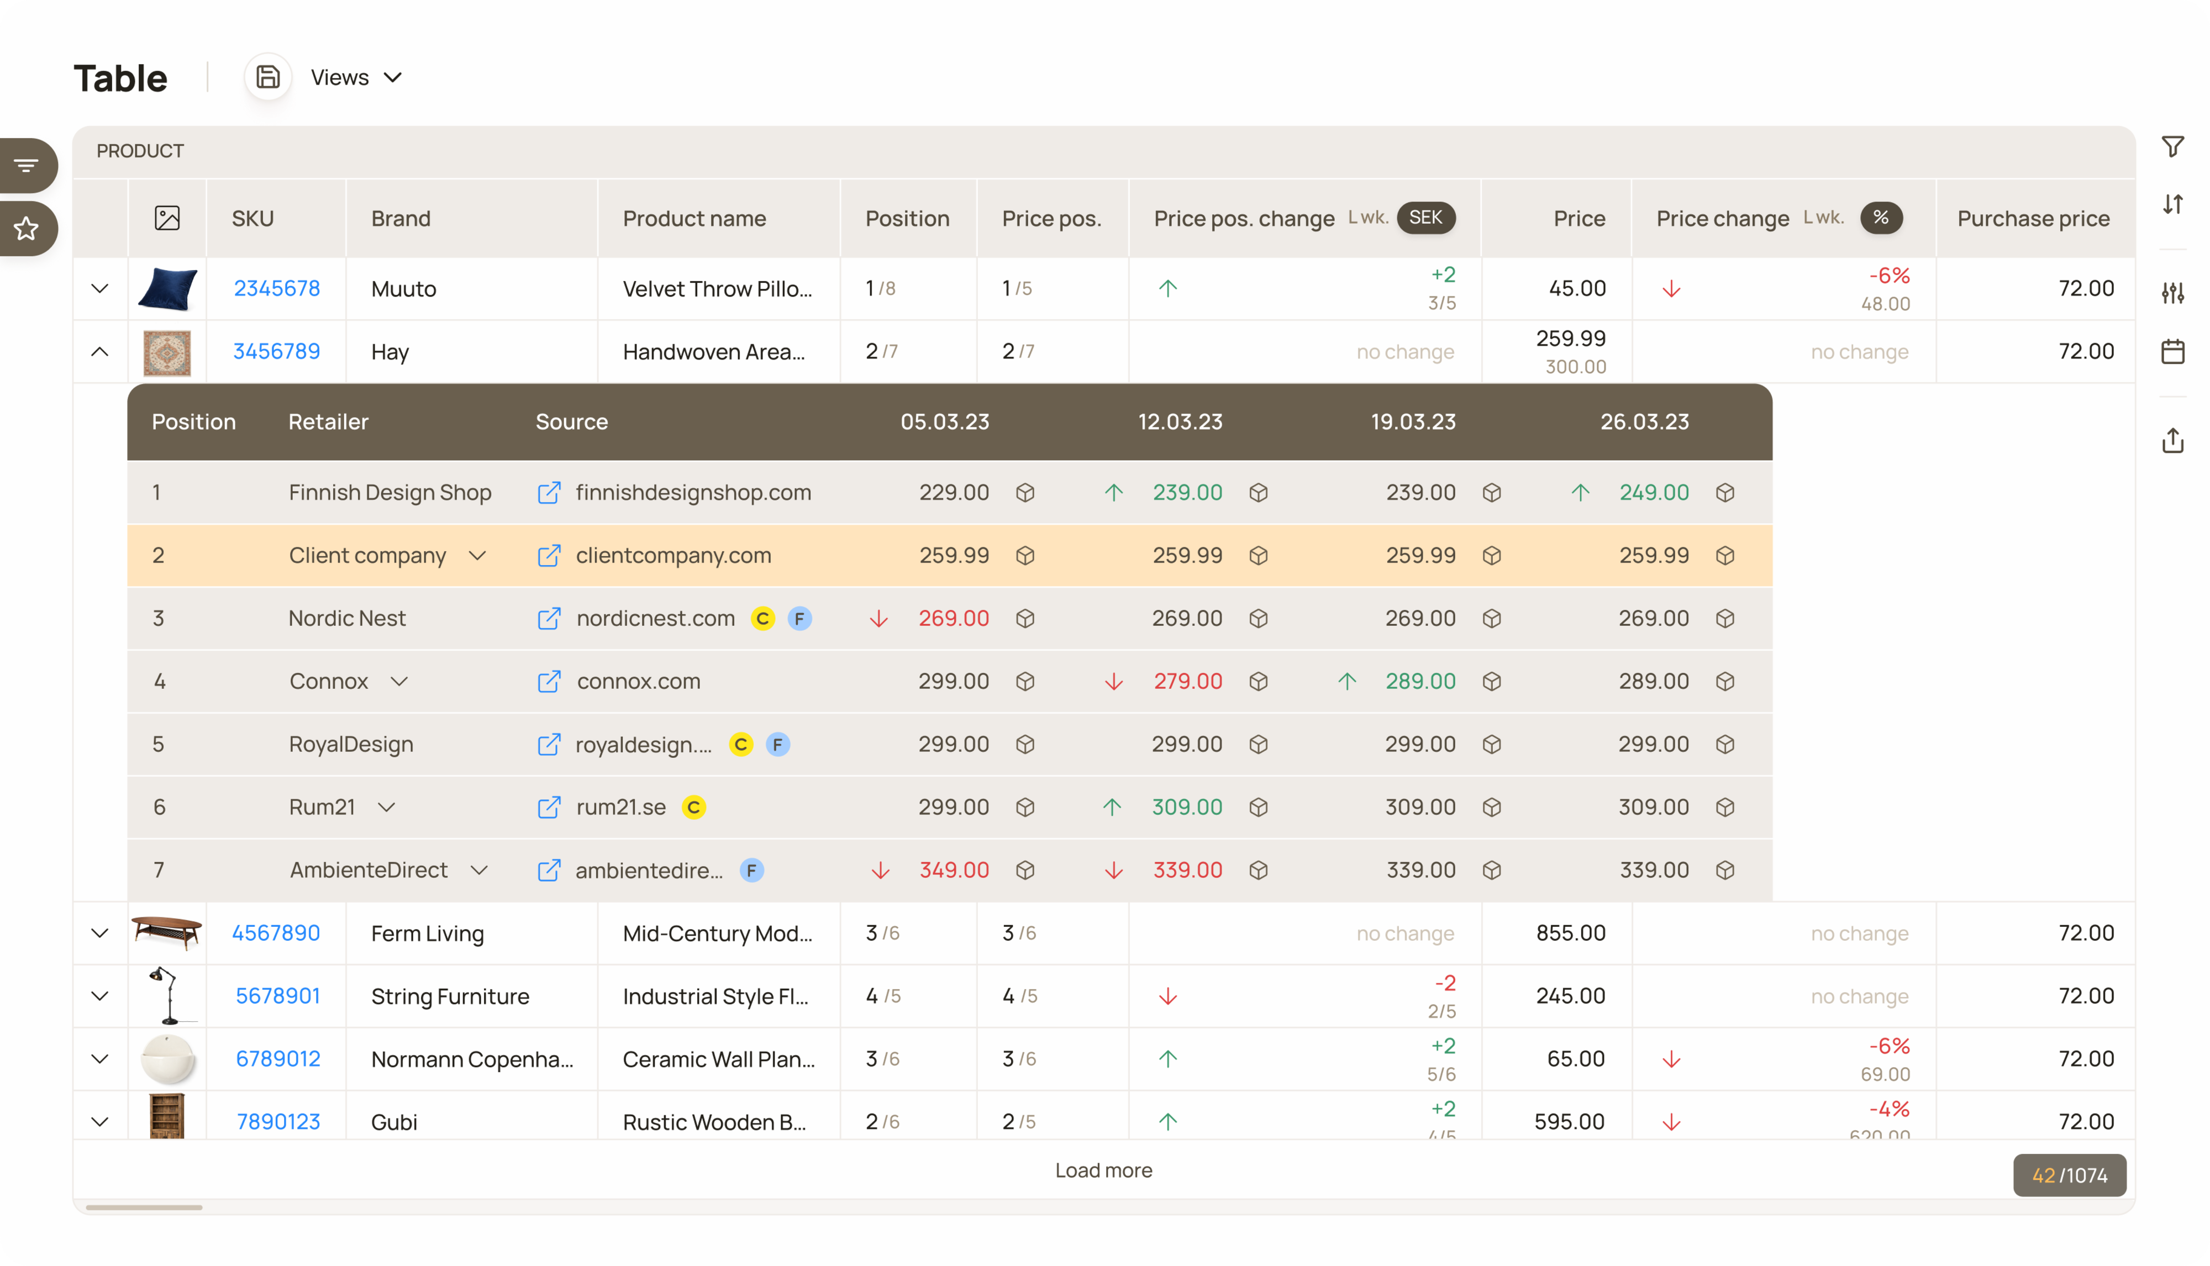The height and width of the screenshot is (1266, 2210).
Task: Open the filter funnel icon
Action: click(2172, 146)
